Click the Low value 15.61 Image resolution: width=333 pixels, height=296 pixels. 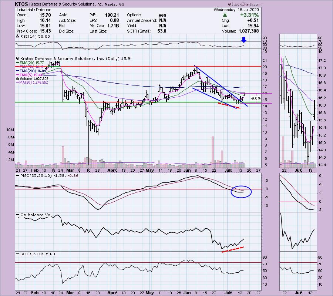click(x=45, y=26)
